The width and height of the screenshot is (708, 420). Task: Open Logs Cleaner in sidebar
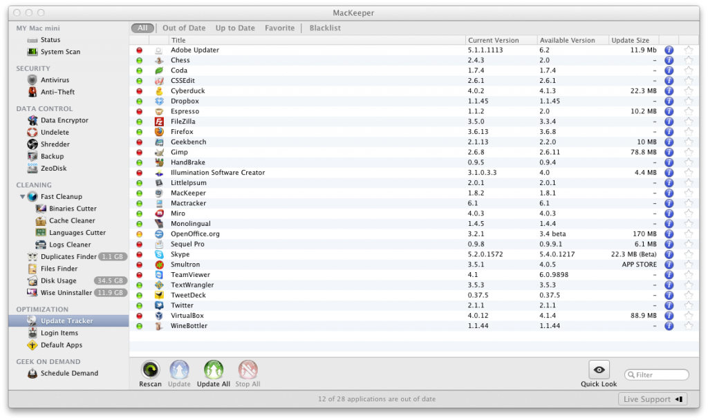click(68, 245)
